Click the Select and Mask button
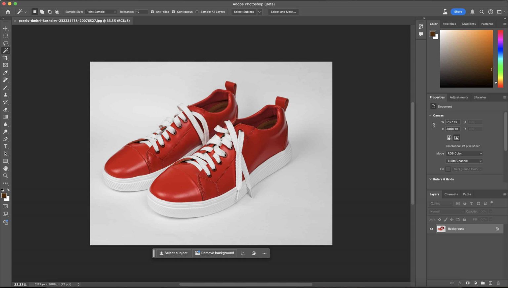 point(283,12)
